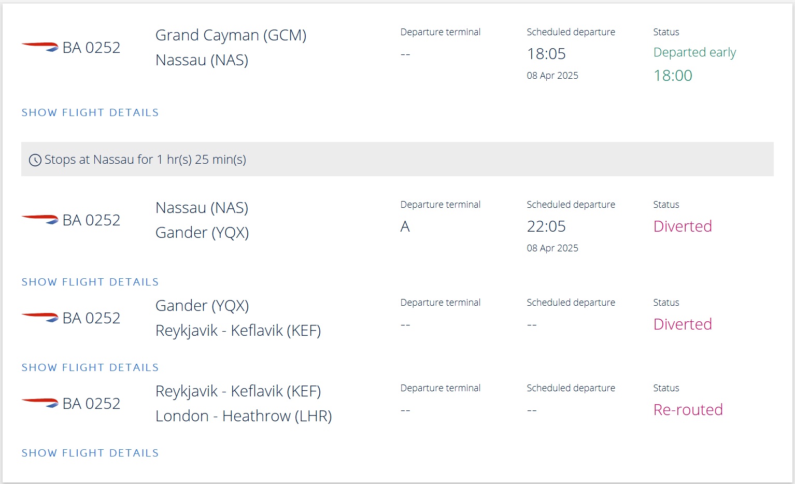Click the 'Re-routed' status label
The height and width of the screenshot is (484, 795).
tap(688, 409)
